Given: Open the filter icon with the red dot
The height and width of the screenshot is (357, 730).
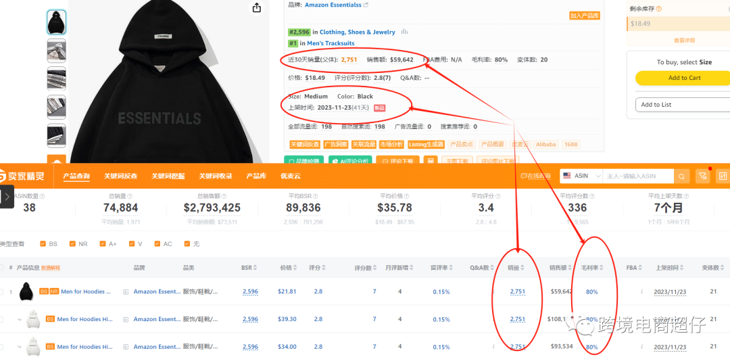Looking at the screenshot, I should [702, 176].
